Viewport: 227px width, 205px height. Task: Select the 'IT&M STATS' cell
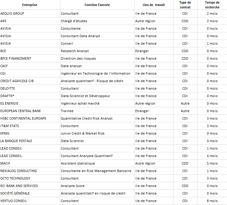click(x=30, y=126)
